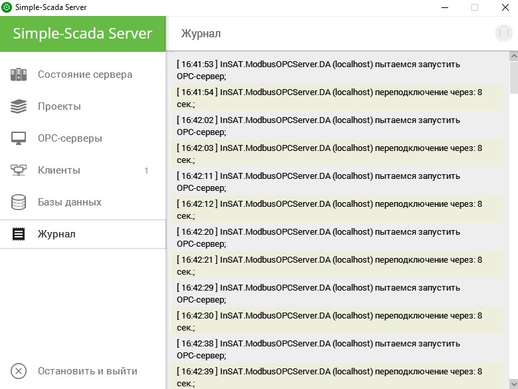
Task: Select the 16:42:21 log entry
Action: tap(337, 265)
